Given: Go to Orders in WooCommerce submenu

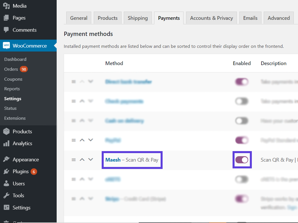Looking at the screenshot, I should tap(11, 69).
